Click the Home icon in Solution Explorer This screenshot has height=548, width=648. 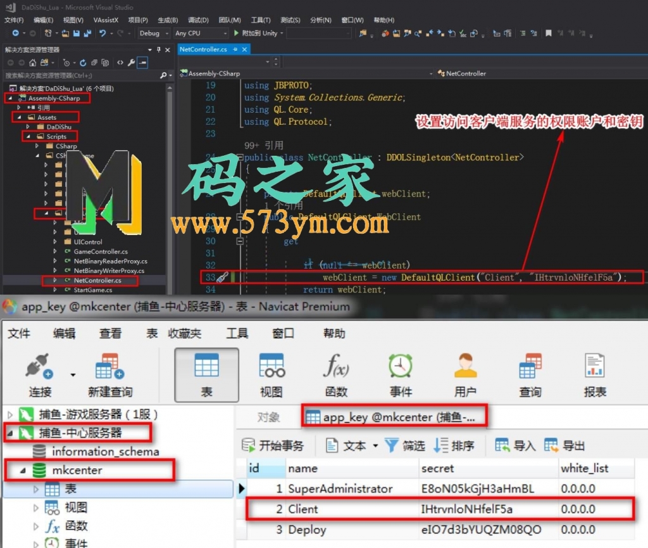(33, 63)
